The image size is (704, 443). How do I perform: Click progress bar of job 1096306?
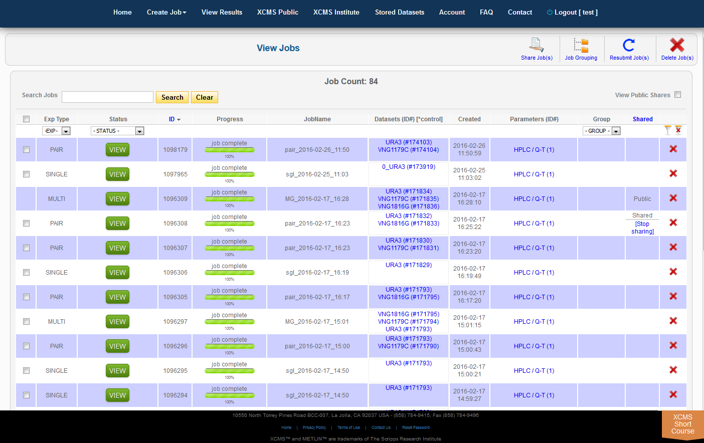(230, 272)
